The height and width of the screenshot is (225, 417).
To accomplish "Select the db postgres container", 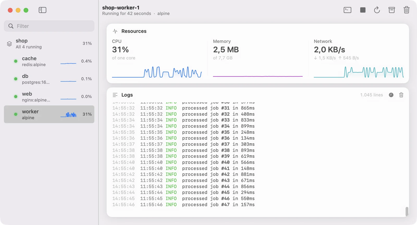I will pos(49,79).
